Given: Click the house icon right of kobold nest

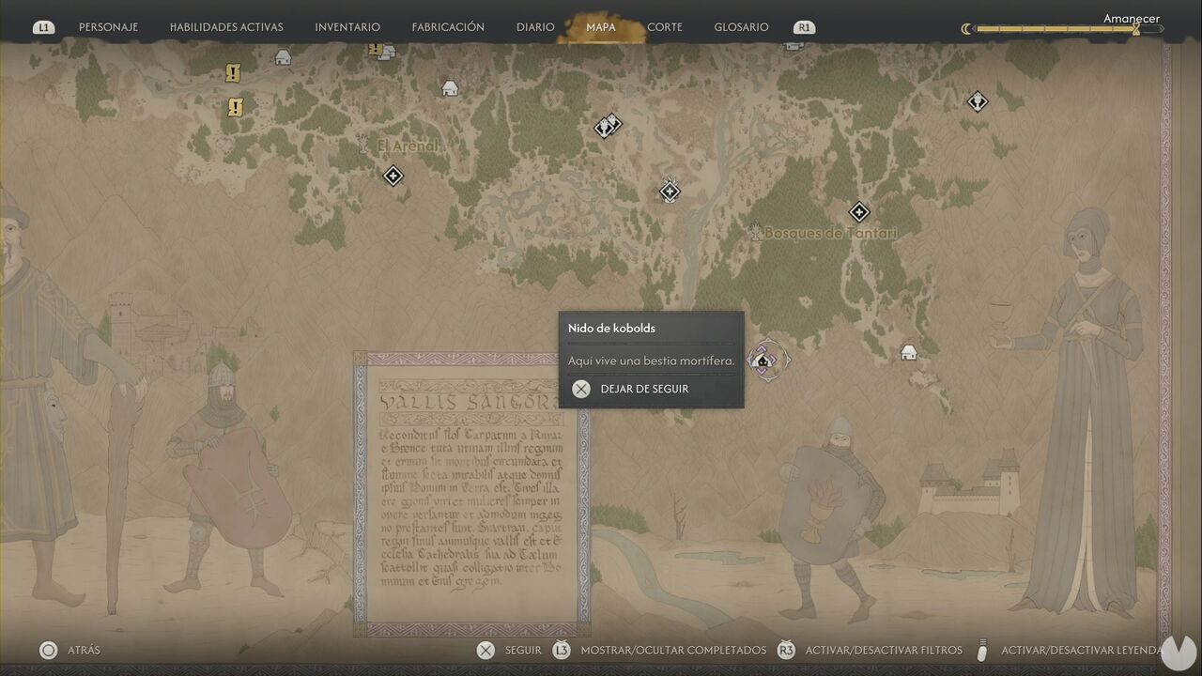Looking at the screenshot, I should pos(908,352).
